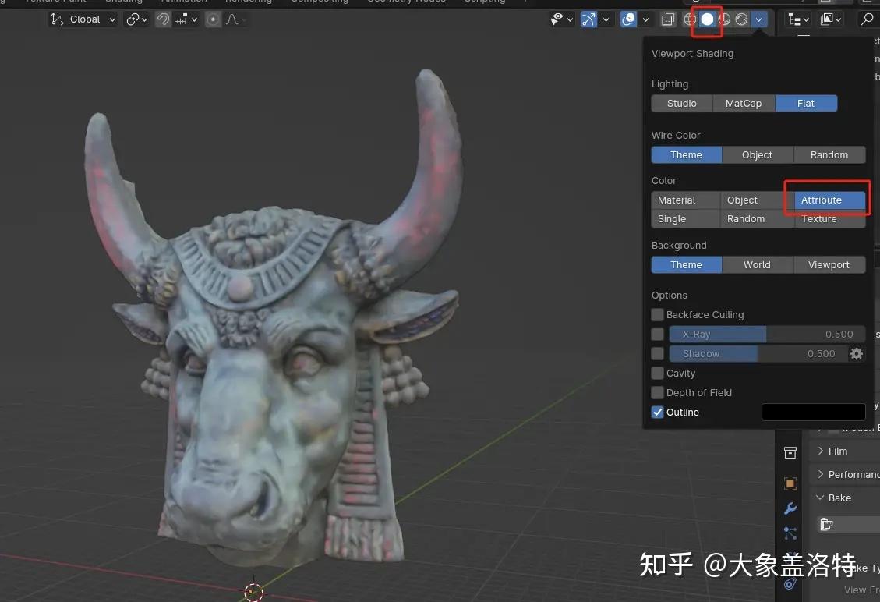Click the transform orientation axes icon
880x602 pixels.
coord(57,19)
